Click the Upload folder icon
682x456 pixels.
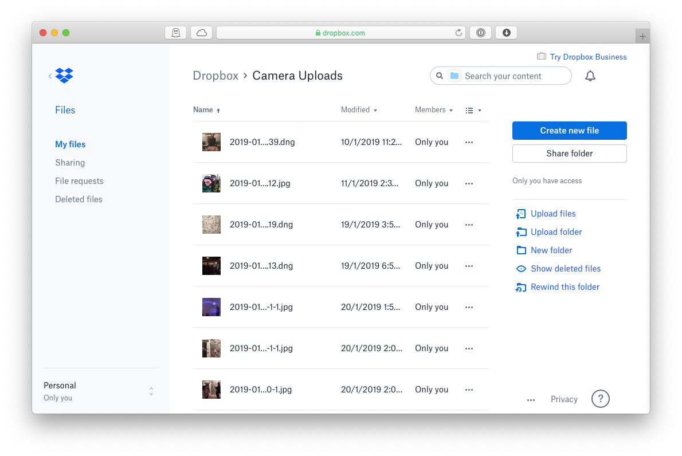[x=520, y=232]
